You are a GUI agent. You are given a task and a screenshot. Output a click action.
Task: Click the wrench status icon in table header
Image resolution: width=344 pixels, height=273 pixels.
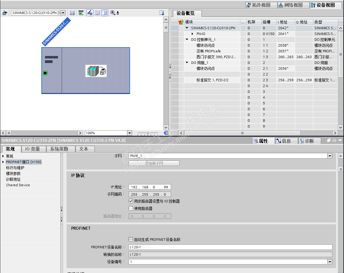[x=181, y=22]
